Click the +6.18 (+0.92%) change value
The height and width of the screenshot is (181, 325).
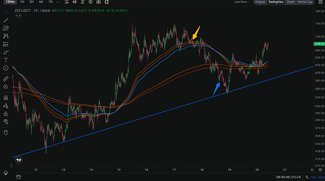116,10
